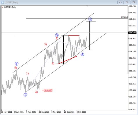Image resolution: width=138 pixels, height=115 pixels.
Task: Click the 112.461 price on the scale
Action: click(x=132, y=64)
